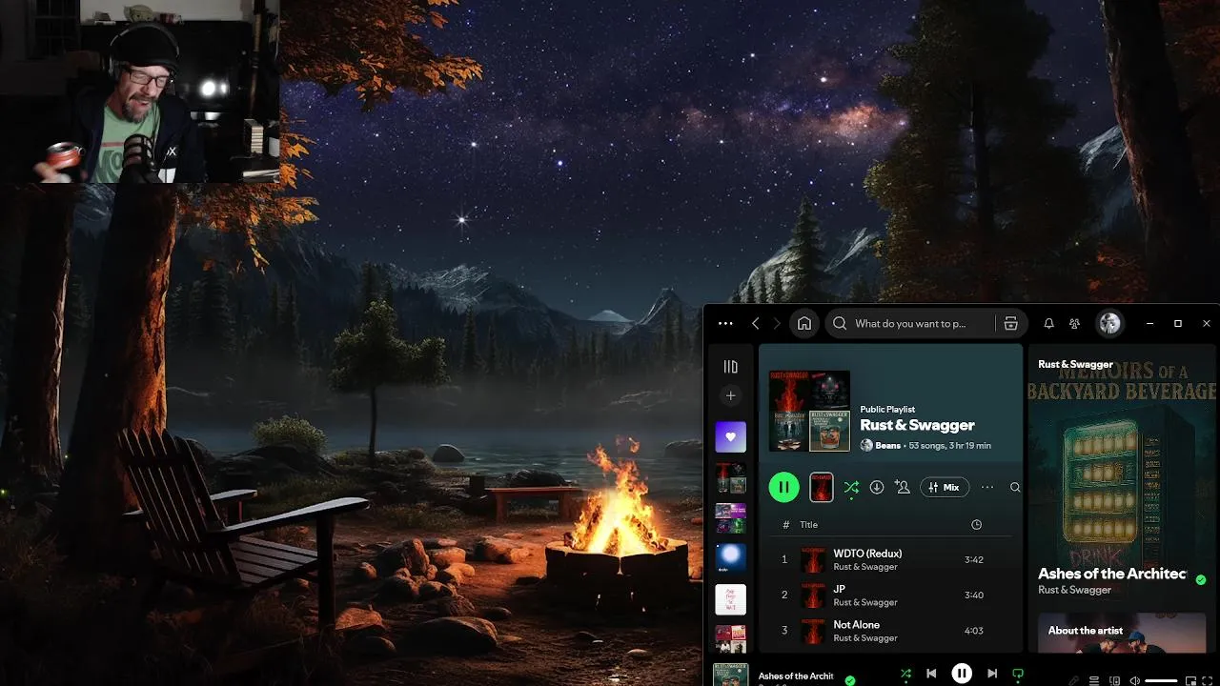This screenshot has width=1220, height=686.
Task: Open Rust & Swagger artist link under right panel song title
Action: pos(1074,590)
